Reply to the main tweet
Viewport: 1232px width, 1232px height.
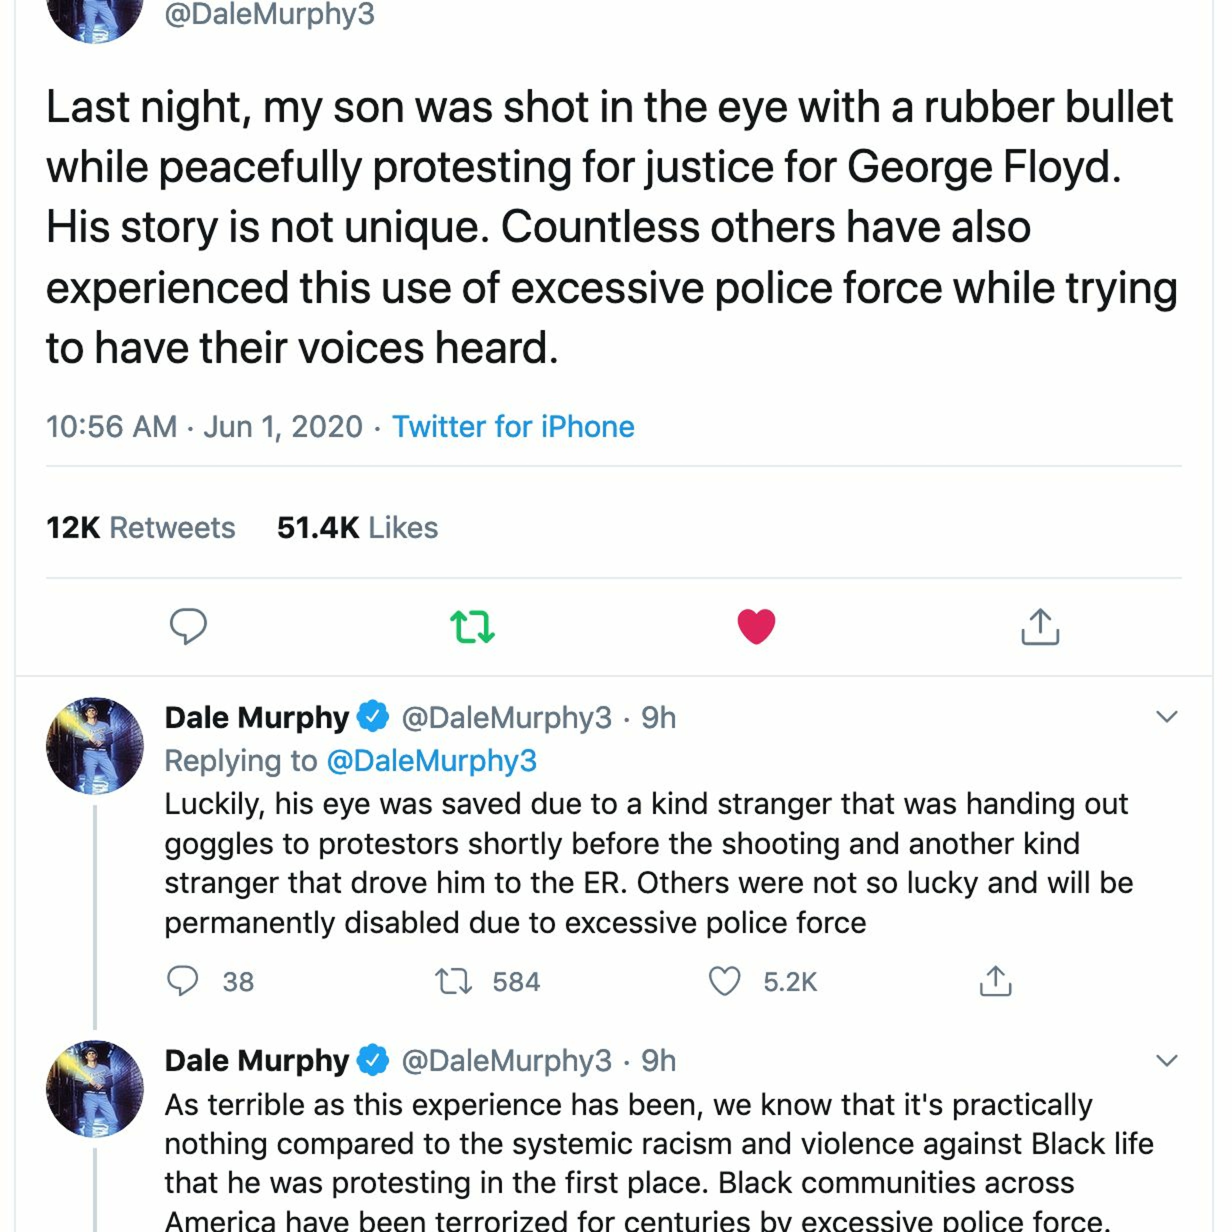coord(188,626)
